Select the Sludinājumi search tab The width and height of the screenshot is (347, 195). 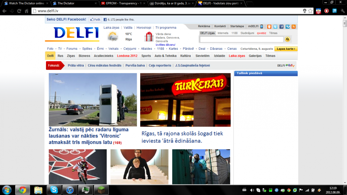click(x=247, y=33)
